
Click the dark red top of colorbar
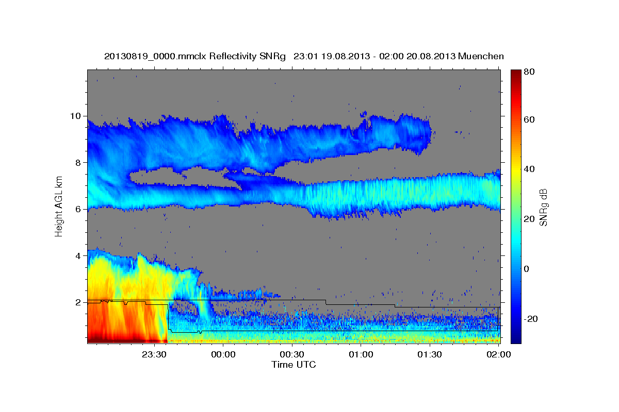point(516,74)
